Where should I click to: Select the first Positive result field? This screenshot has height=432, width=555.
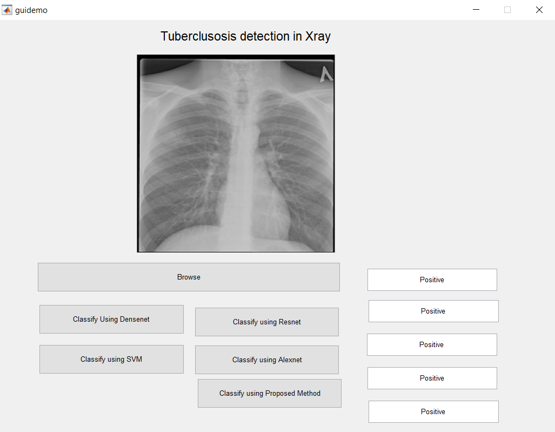(x=432, y=280)
